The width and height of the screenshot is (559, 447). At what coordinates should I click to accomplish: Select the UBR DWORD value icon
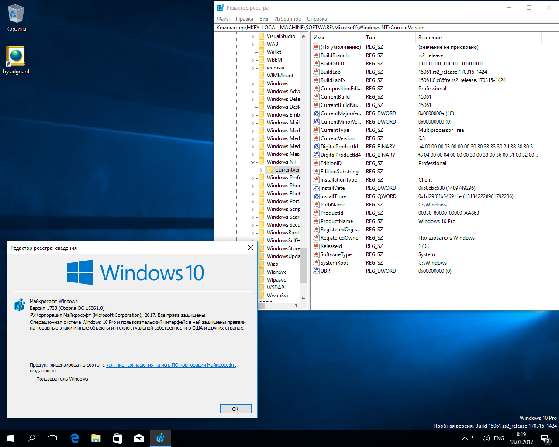316,271
